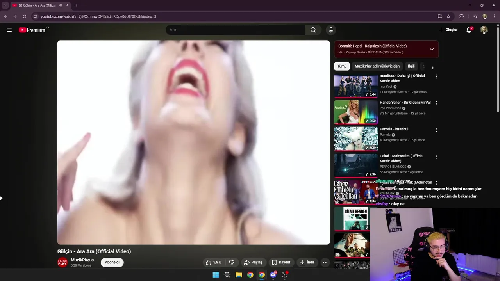This screenshot has height=281, width=500.
Task: Select the İlgili filter chip
Action: click(x=411, y=66)
